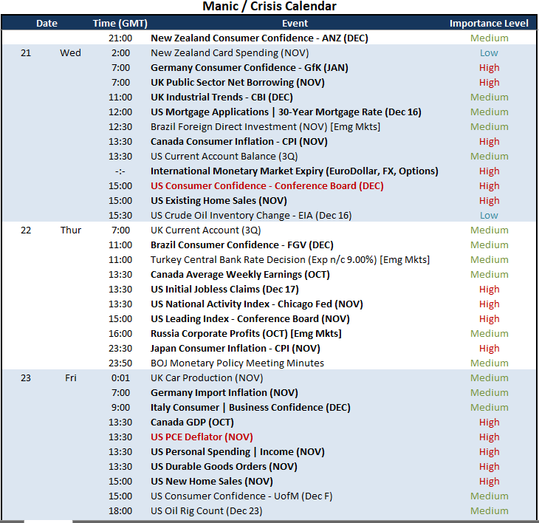
Task: Click US Current Account Balance (3Q)
Action: [x=224, y=157]
